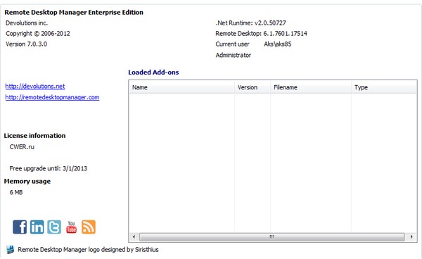Click the Remote Desktop Manager logo icon
Image resolution: width=422 pixels, height=259 pixels.
point(10,250)
